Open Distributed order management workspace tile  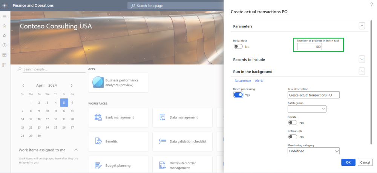(182, 164)
